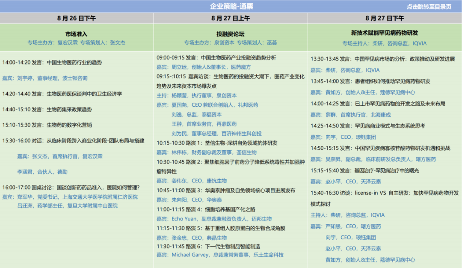Click the 新技术赋能罕见病药物研发 session title
The height and width of the screenshot is (268, 462).
[385, 33]
